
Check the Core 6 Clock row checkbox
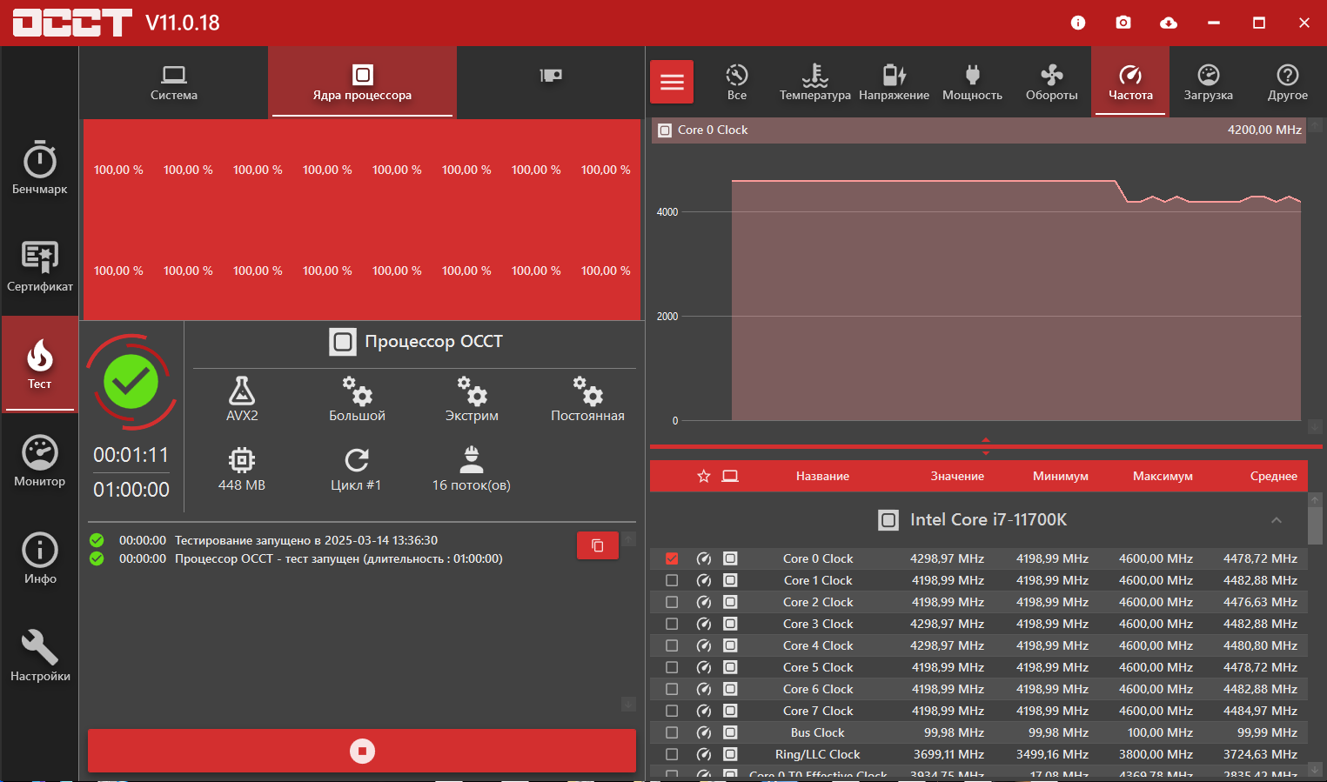pyautogui.click(x=672, y=689)
